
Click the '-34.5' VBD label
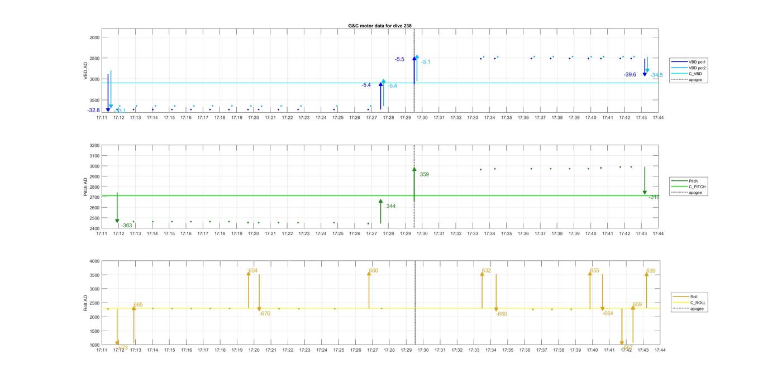[656, 75]
